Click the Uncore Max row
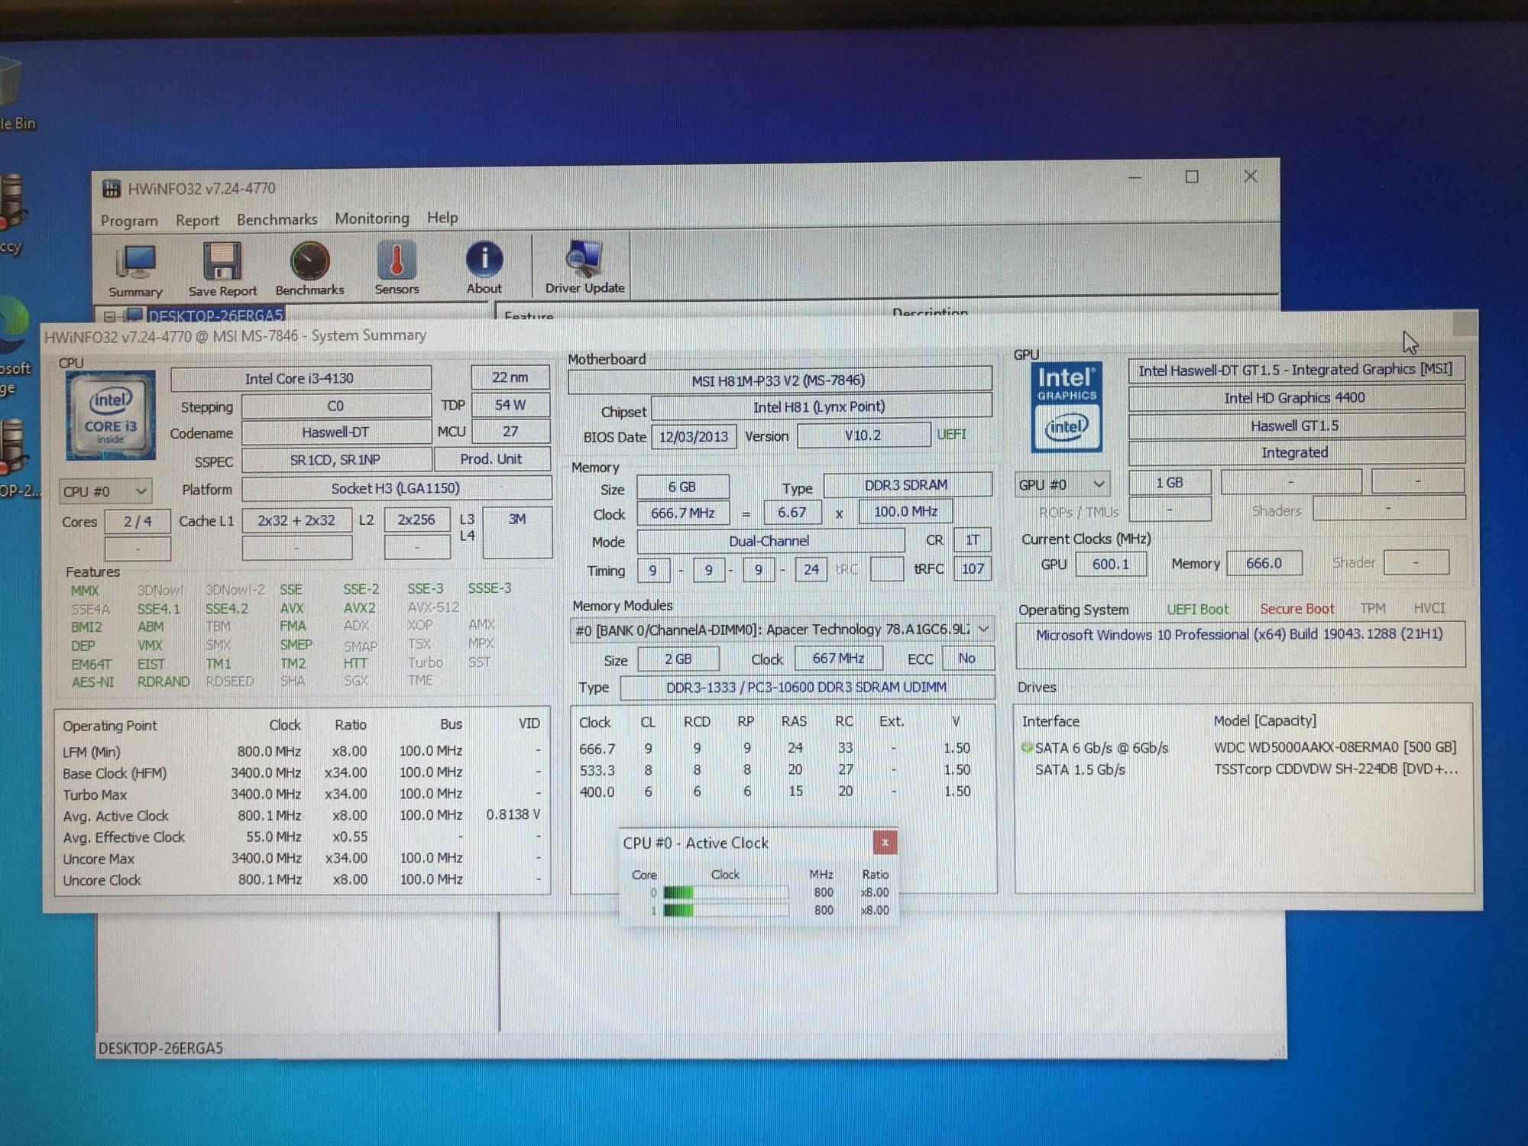 (302, 859)
